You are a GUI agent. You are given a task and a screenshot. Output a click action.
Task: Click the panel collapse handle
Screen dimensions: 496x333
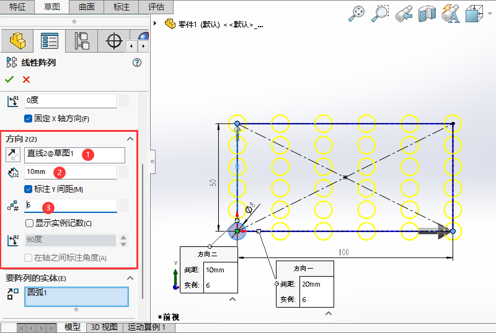pos(153,162)
